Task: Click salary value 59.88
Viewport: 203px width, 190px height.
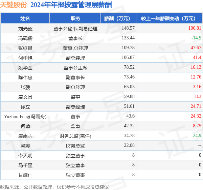Action: 129,96
